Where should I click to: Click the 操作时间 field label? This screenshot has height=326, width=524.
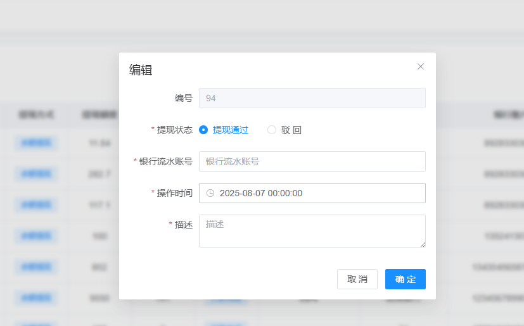174,193
